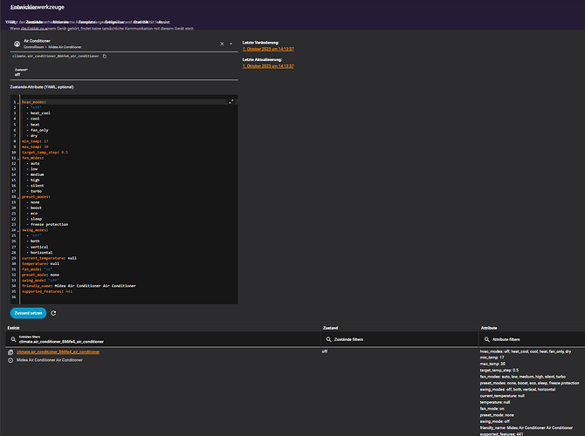The height and width of the screenshot is (436, 585).
Task: Switch to the Zustände tab
Action: click(x=34, y=22)
